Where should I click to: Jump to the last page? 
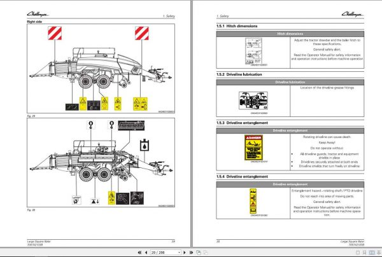coord(191,253)
